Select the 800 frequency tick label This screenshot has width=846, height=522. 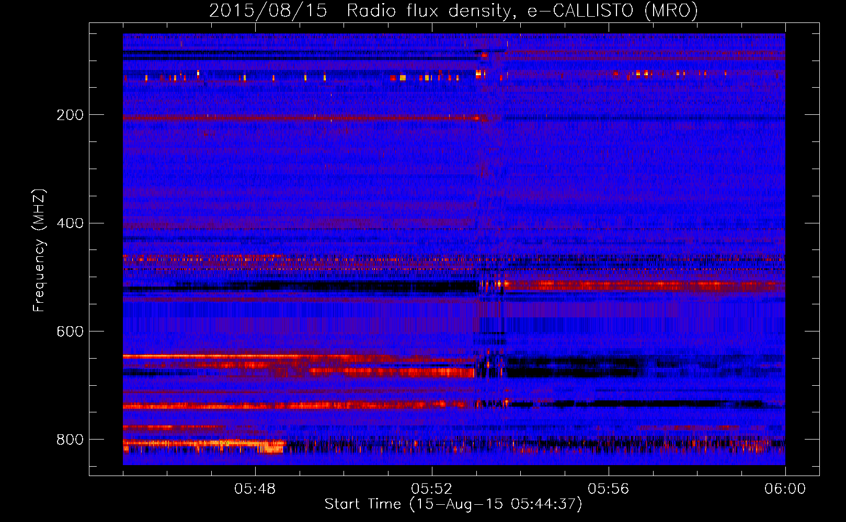point(70,440)
